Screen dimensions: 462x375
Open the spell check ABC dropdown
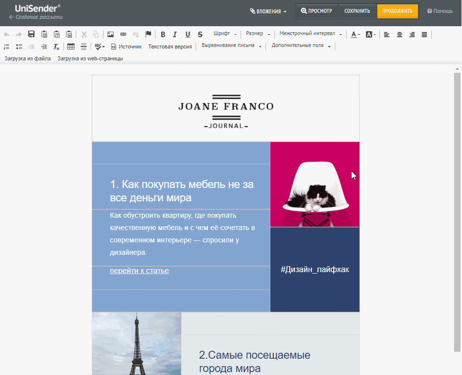(100, 47)
